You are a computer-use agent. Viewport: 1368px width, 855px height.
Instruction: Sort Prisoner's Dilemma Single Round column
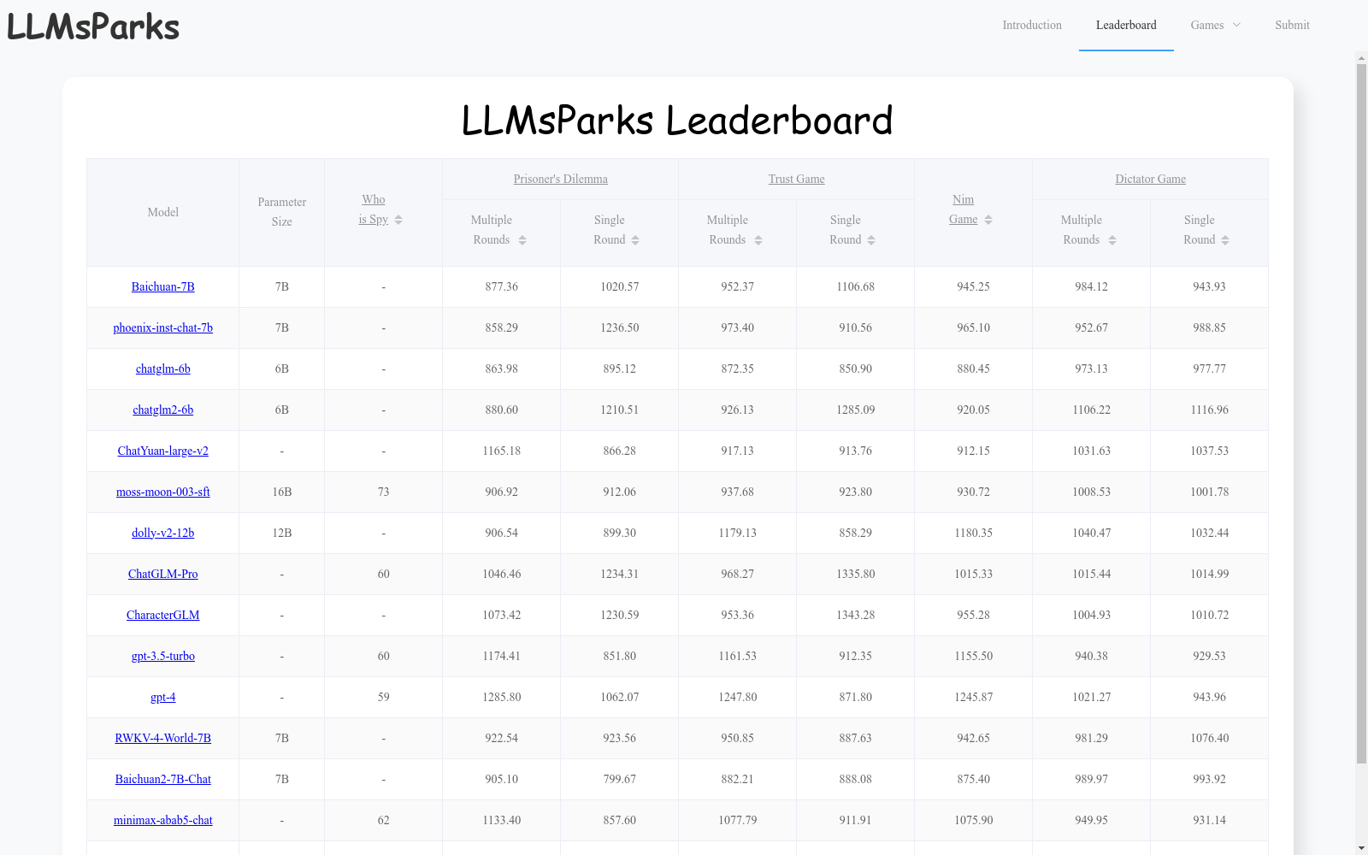(635, 240)
